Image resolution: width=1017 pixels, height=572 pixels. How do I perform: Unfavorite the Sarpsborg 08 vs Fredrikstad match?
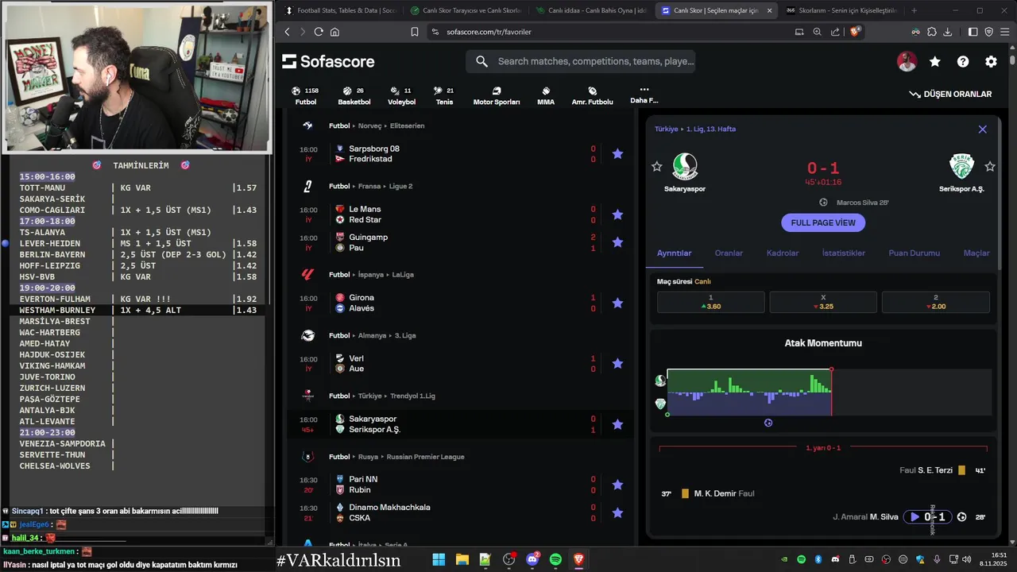tap(617, 154)
